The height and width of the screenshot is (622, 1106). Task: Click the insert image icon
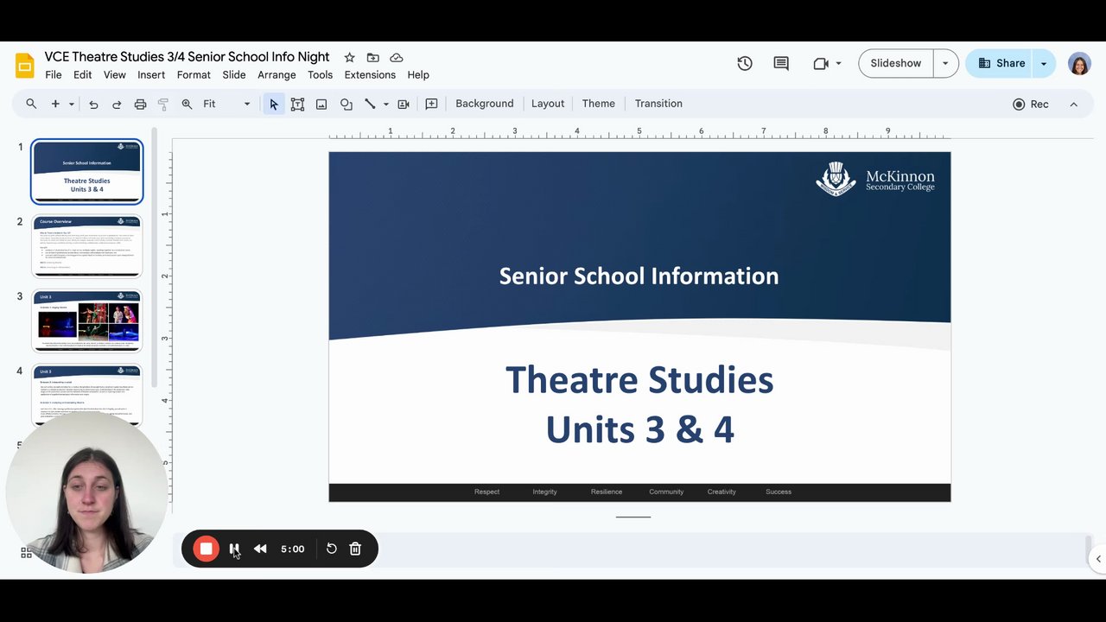(321, 104)
